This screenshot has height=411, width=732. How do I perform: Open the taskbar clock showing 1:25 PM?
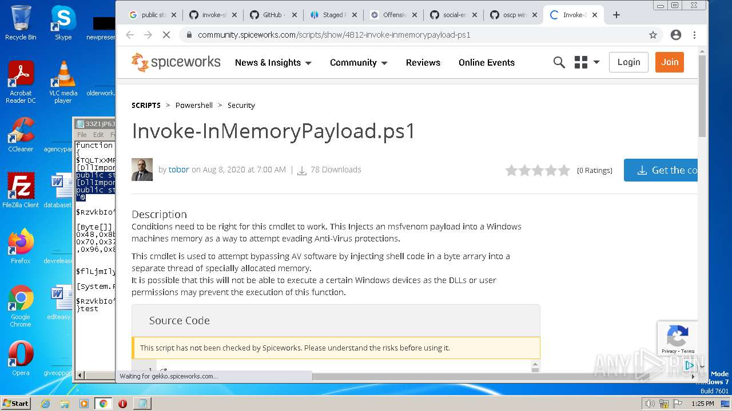pos(702,404)
